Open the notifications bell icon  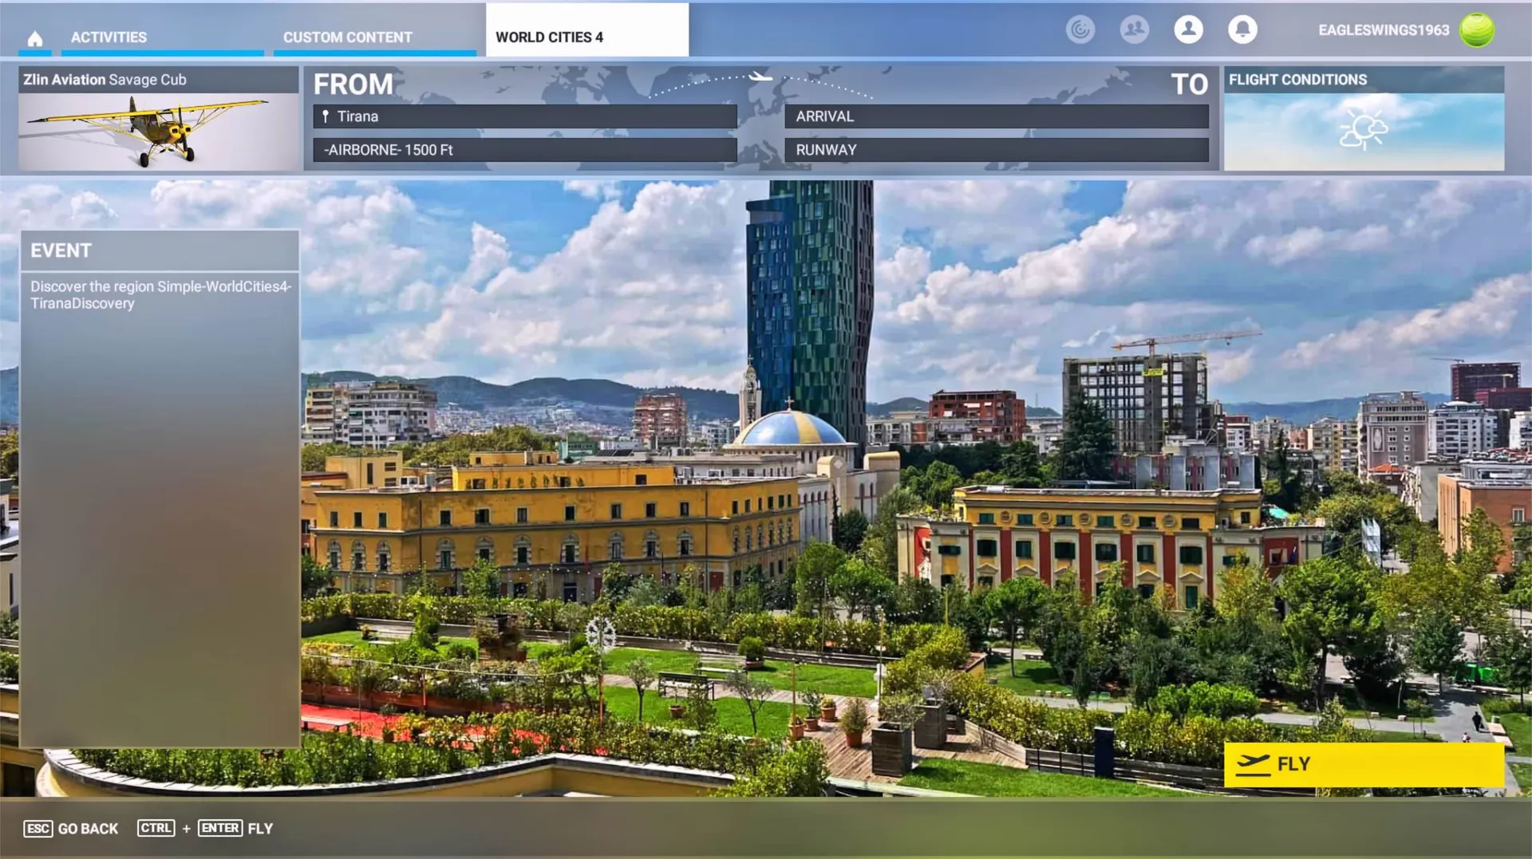(x=1242, y=30)
